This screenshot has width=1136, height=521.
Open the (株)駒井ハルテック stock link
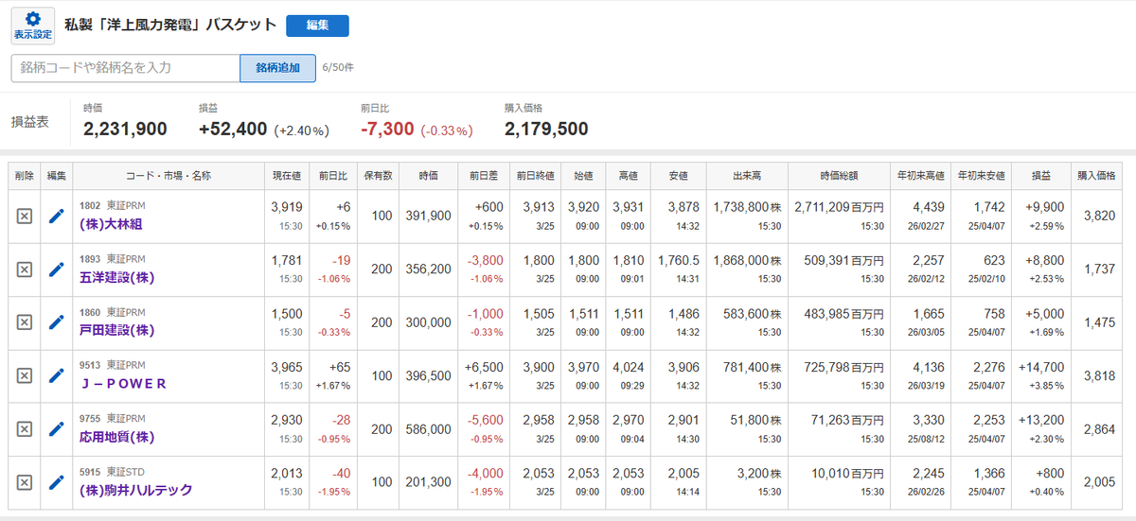point(136,490)
